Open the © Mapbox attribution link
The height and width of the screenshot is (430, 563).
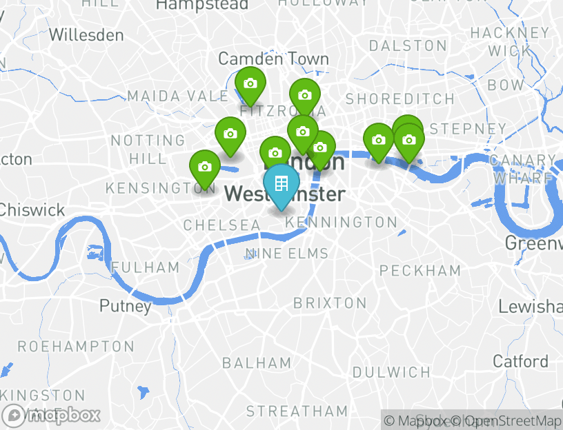click(415, 420)
